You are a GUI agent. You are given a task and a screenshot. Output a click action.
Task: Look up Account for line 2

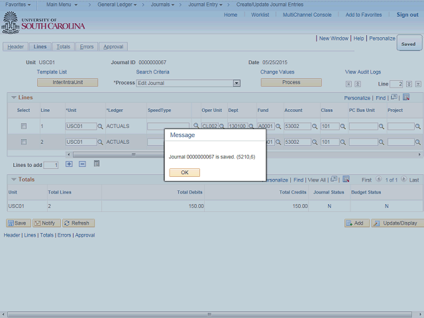coord(315,142)
